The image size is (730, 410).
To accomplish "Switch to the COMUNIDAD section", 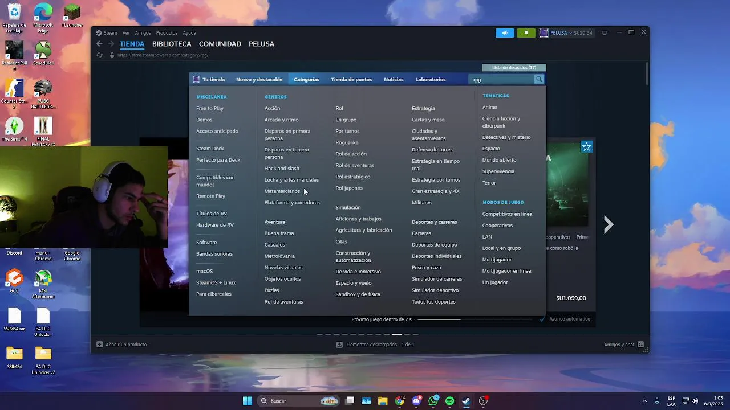I will 220,44.
